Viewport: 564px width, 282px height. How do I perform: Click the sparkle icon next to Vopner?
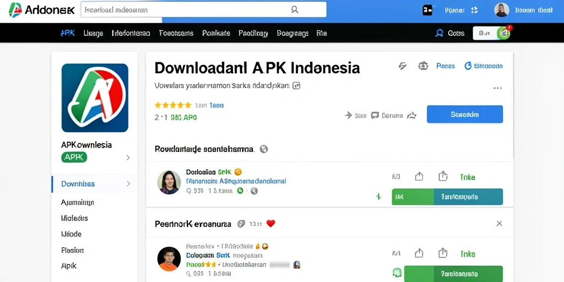(474, 10)
